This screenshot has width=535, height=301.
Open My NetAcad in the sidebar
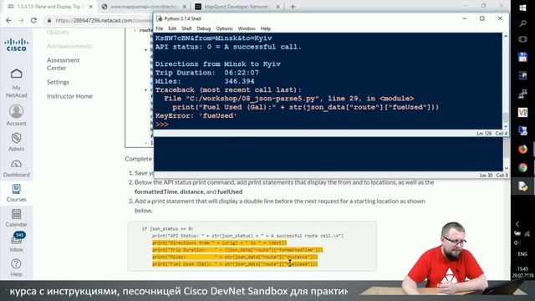17,84
